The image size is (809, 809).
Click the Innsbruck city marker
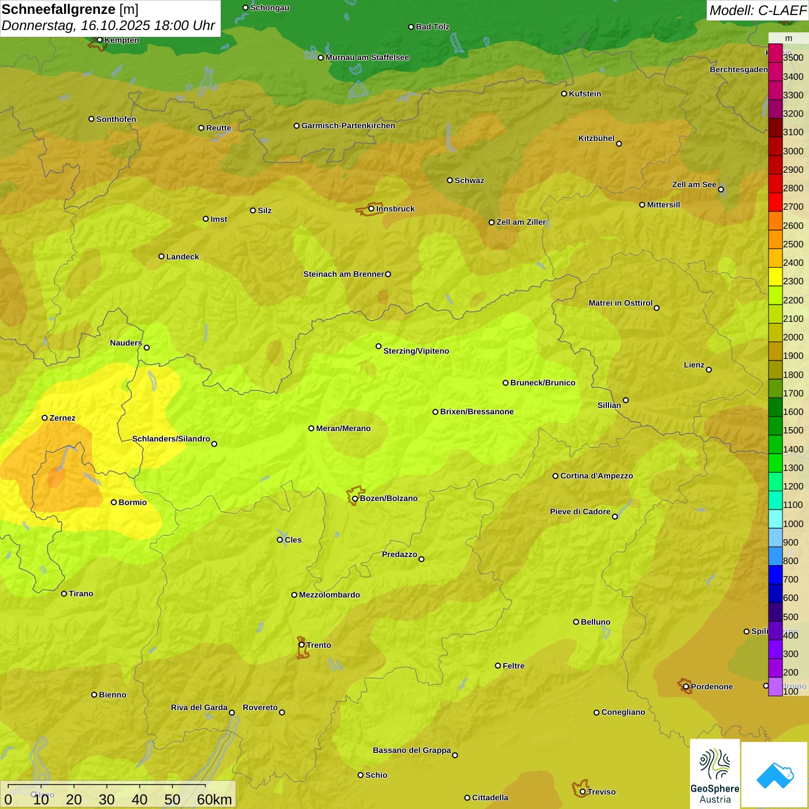point(372,209)
